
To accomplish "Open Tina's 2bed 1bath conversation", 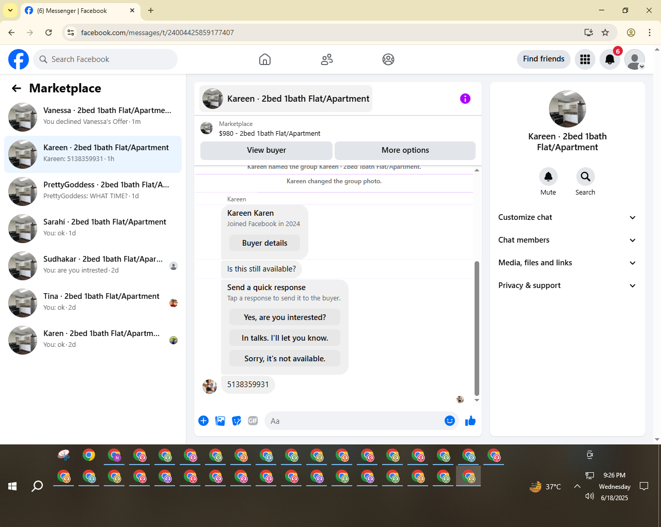I will [93, 303].
